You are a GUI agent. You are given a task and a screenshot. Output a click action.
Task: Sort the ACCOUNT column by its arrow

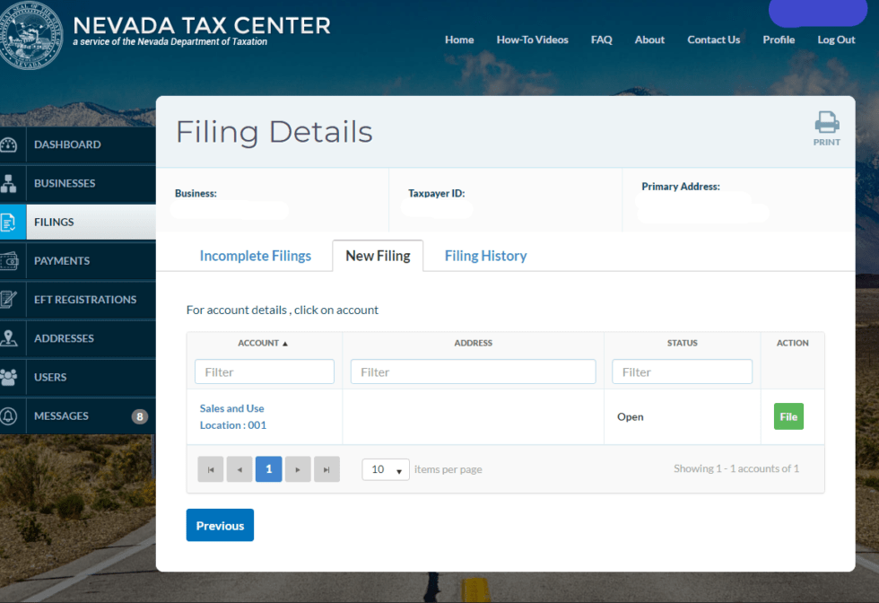click(283, 343)
